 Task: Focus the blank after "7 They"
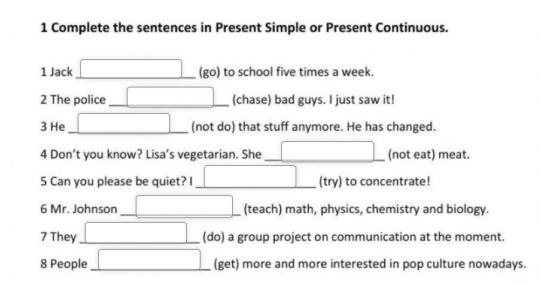click(136, 232)
